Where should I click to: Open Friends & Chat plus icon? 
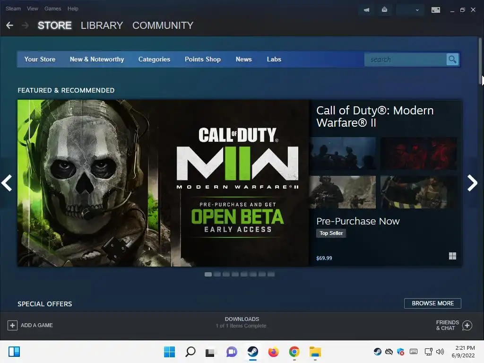click(x=467, y=325)
